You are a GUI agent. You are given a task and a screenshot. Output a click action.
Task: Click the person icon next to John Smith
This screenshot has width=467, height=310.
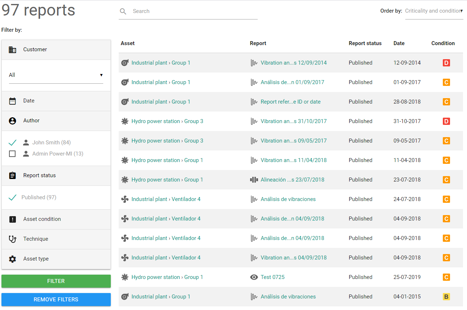26,143
